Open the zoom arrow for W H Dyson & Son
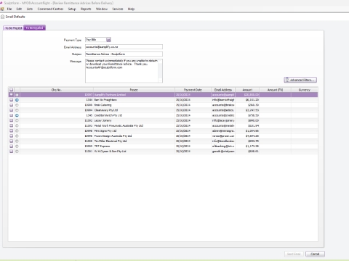Viewport: 349px width, 261px height. (17, 152)
